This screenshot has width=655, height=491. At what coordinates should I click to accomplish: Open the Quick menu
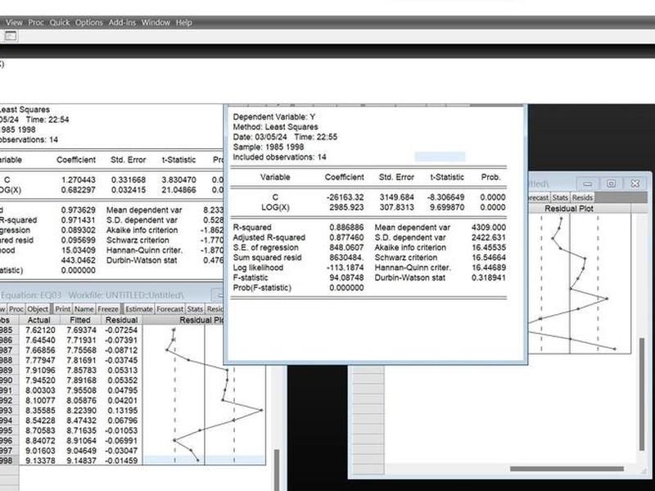point(59,23)
